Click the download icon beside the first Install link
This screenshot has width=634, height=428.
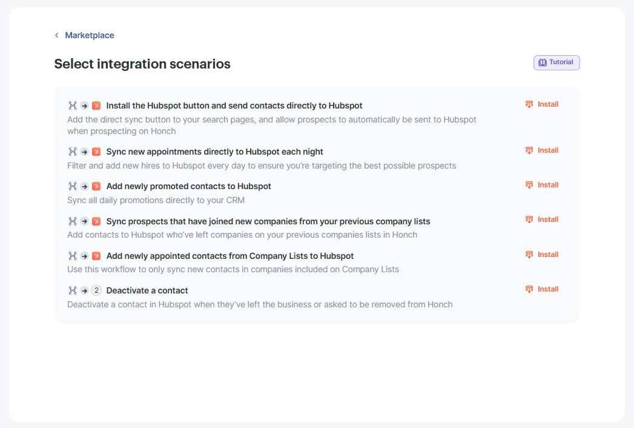pyautogui.click(x=528, y=104)
